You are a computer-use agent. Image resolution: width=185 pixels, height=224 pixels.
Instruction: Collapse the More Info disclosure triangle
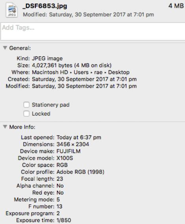point(5,127)
